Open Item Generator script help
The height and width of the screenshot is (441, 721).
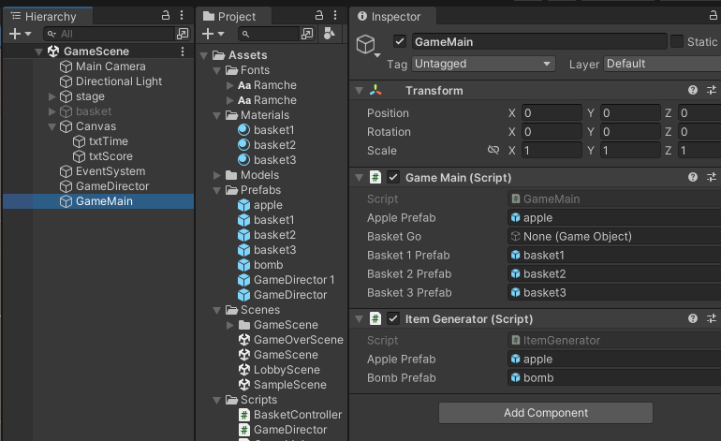pyautogui.click(x=693, y=318)
